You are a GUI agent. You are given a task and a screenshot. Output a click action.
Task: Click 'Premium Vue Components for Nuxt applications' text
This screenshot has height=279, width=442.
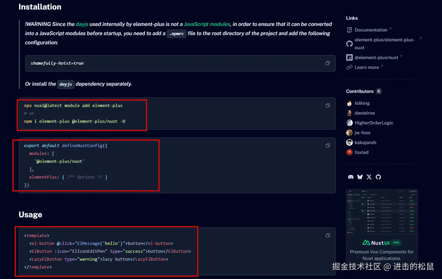tap(382, 255)
